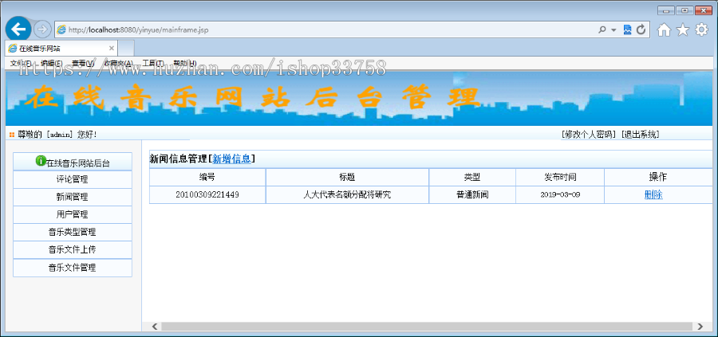
Task: Close the browser window
Action: (704, 10)
